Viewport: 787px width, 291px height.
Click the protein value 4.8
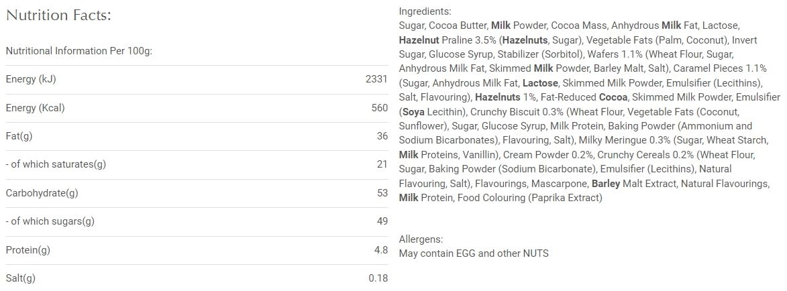click(x=380, y=250)
